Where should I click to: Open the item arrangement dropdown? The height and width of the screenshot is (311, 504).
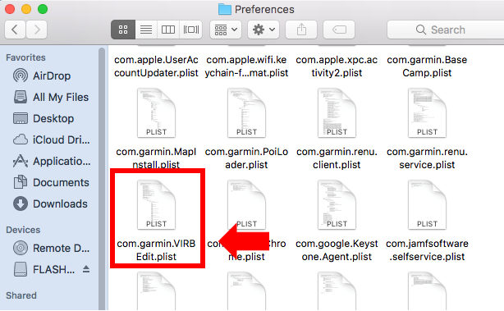point(226,30)
